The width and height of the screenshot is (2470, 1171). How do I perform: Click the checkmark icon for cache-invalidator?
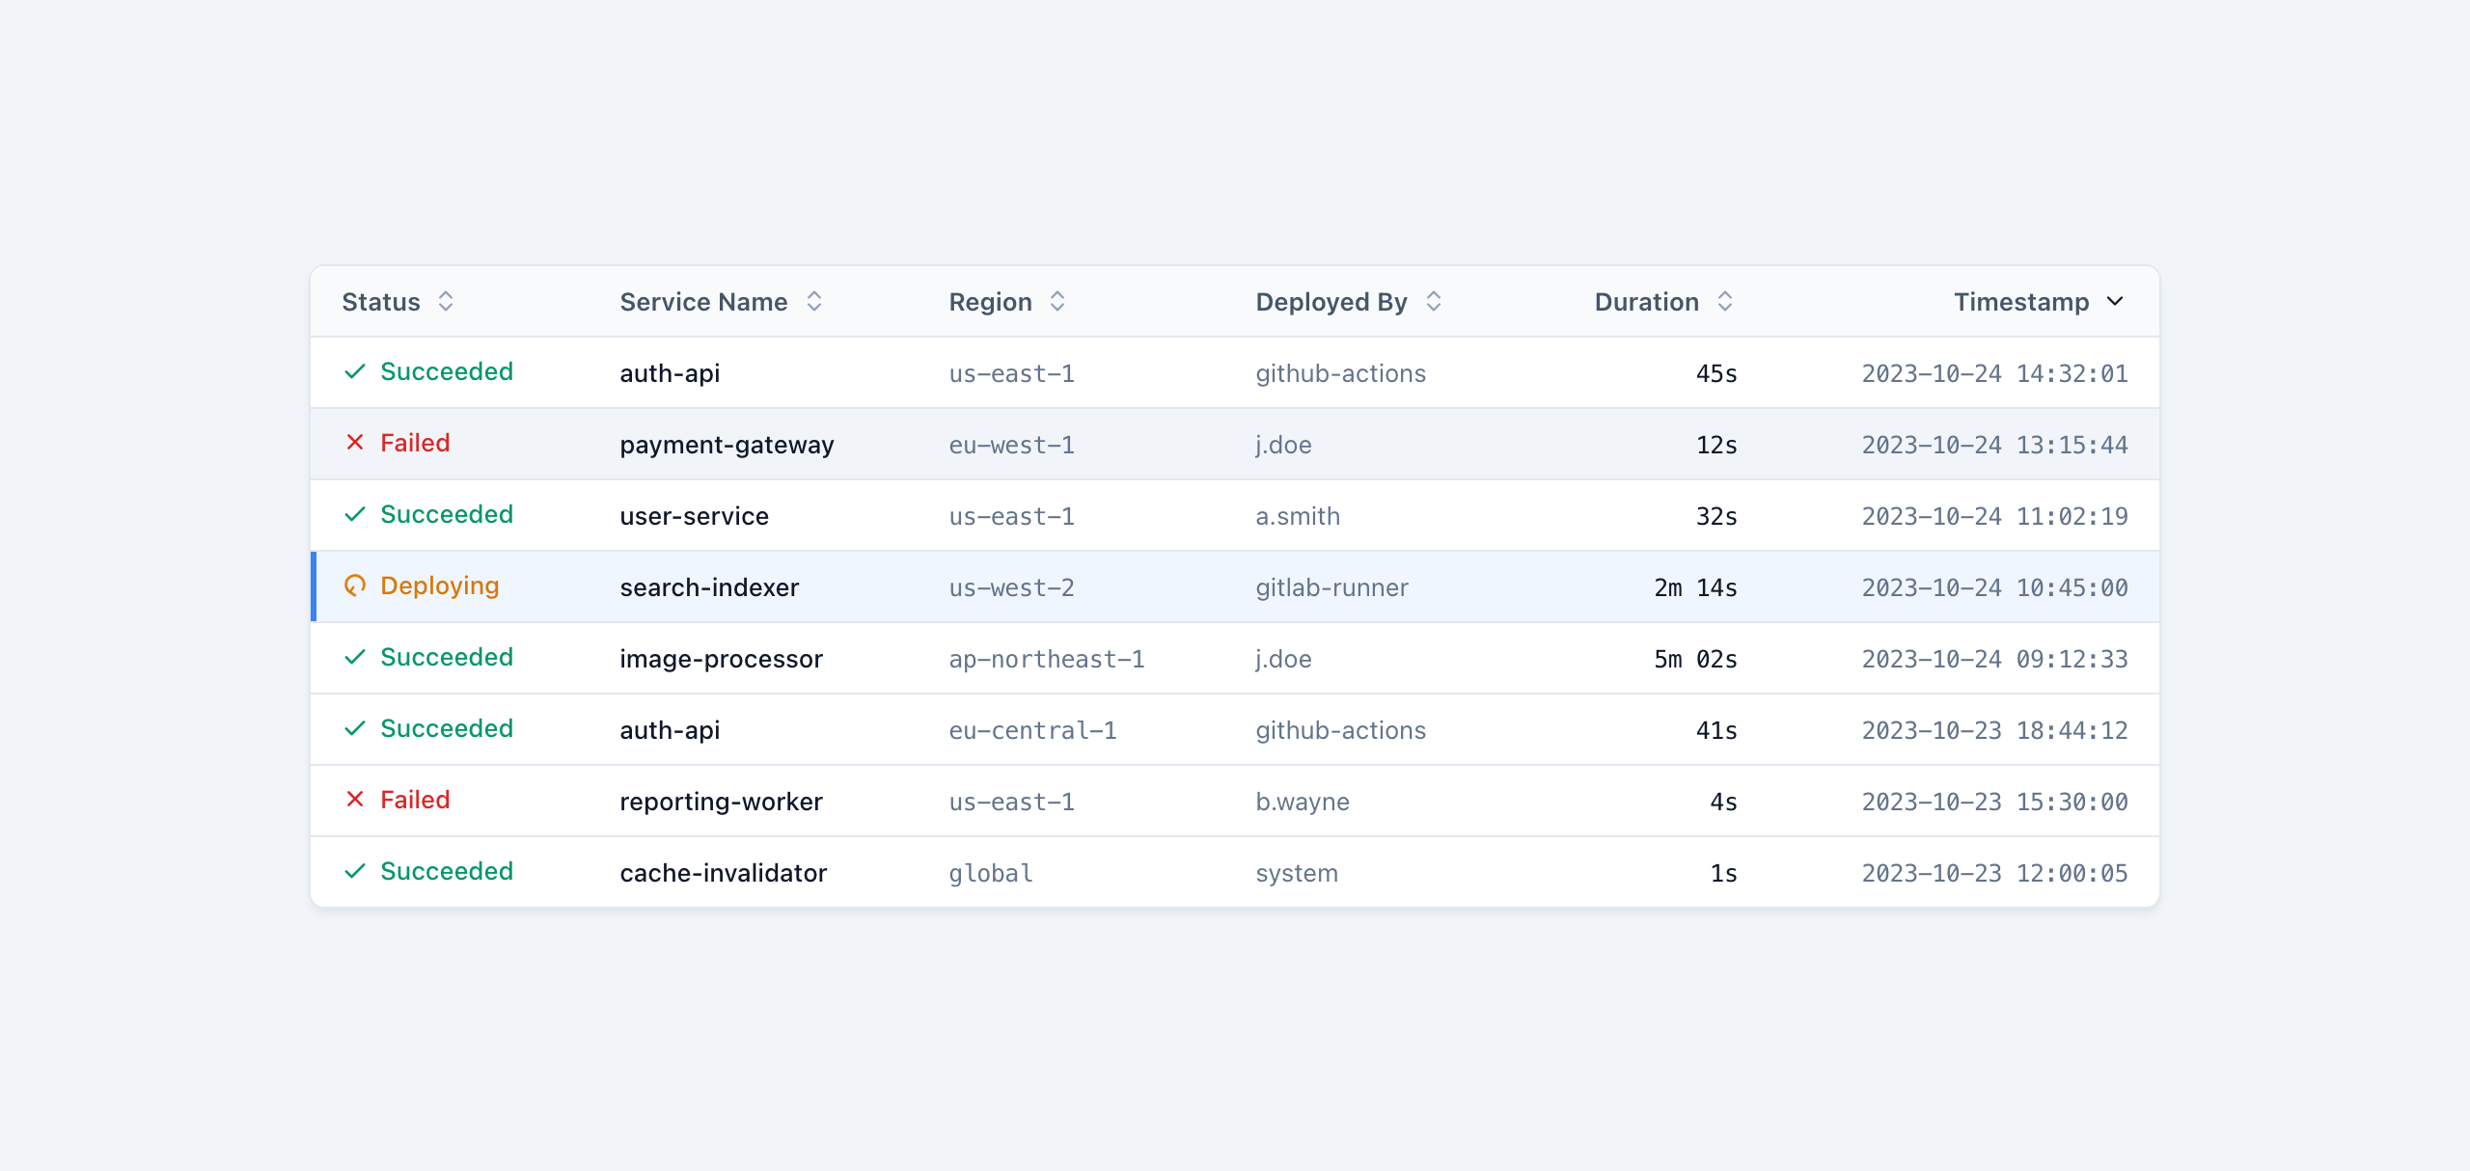[355, 871]
